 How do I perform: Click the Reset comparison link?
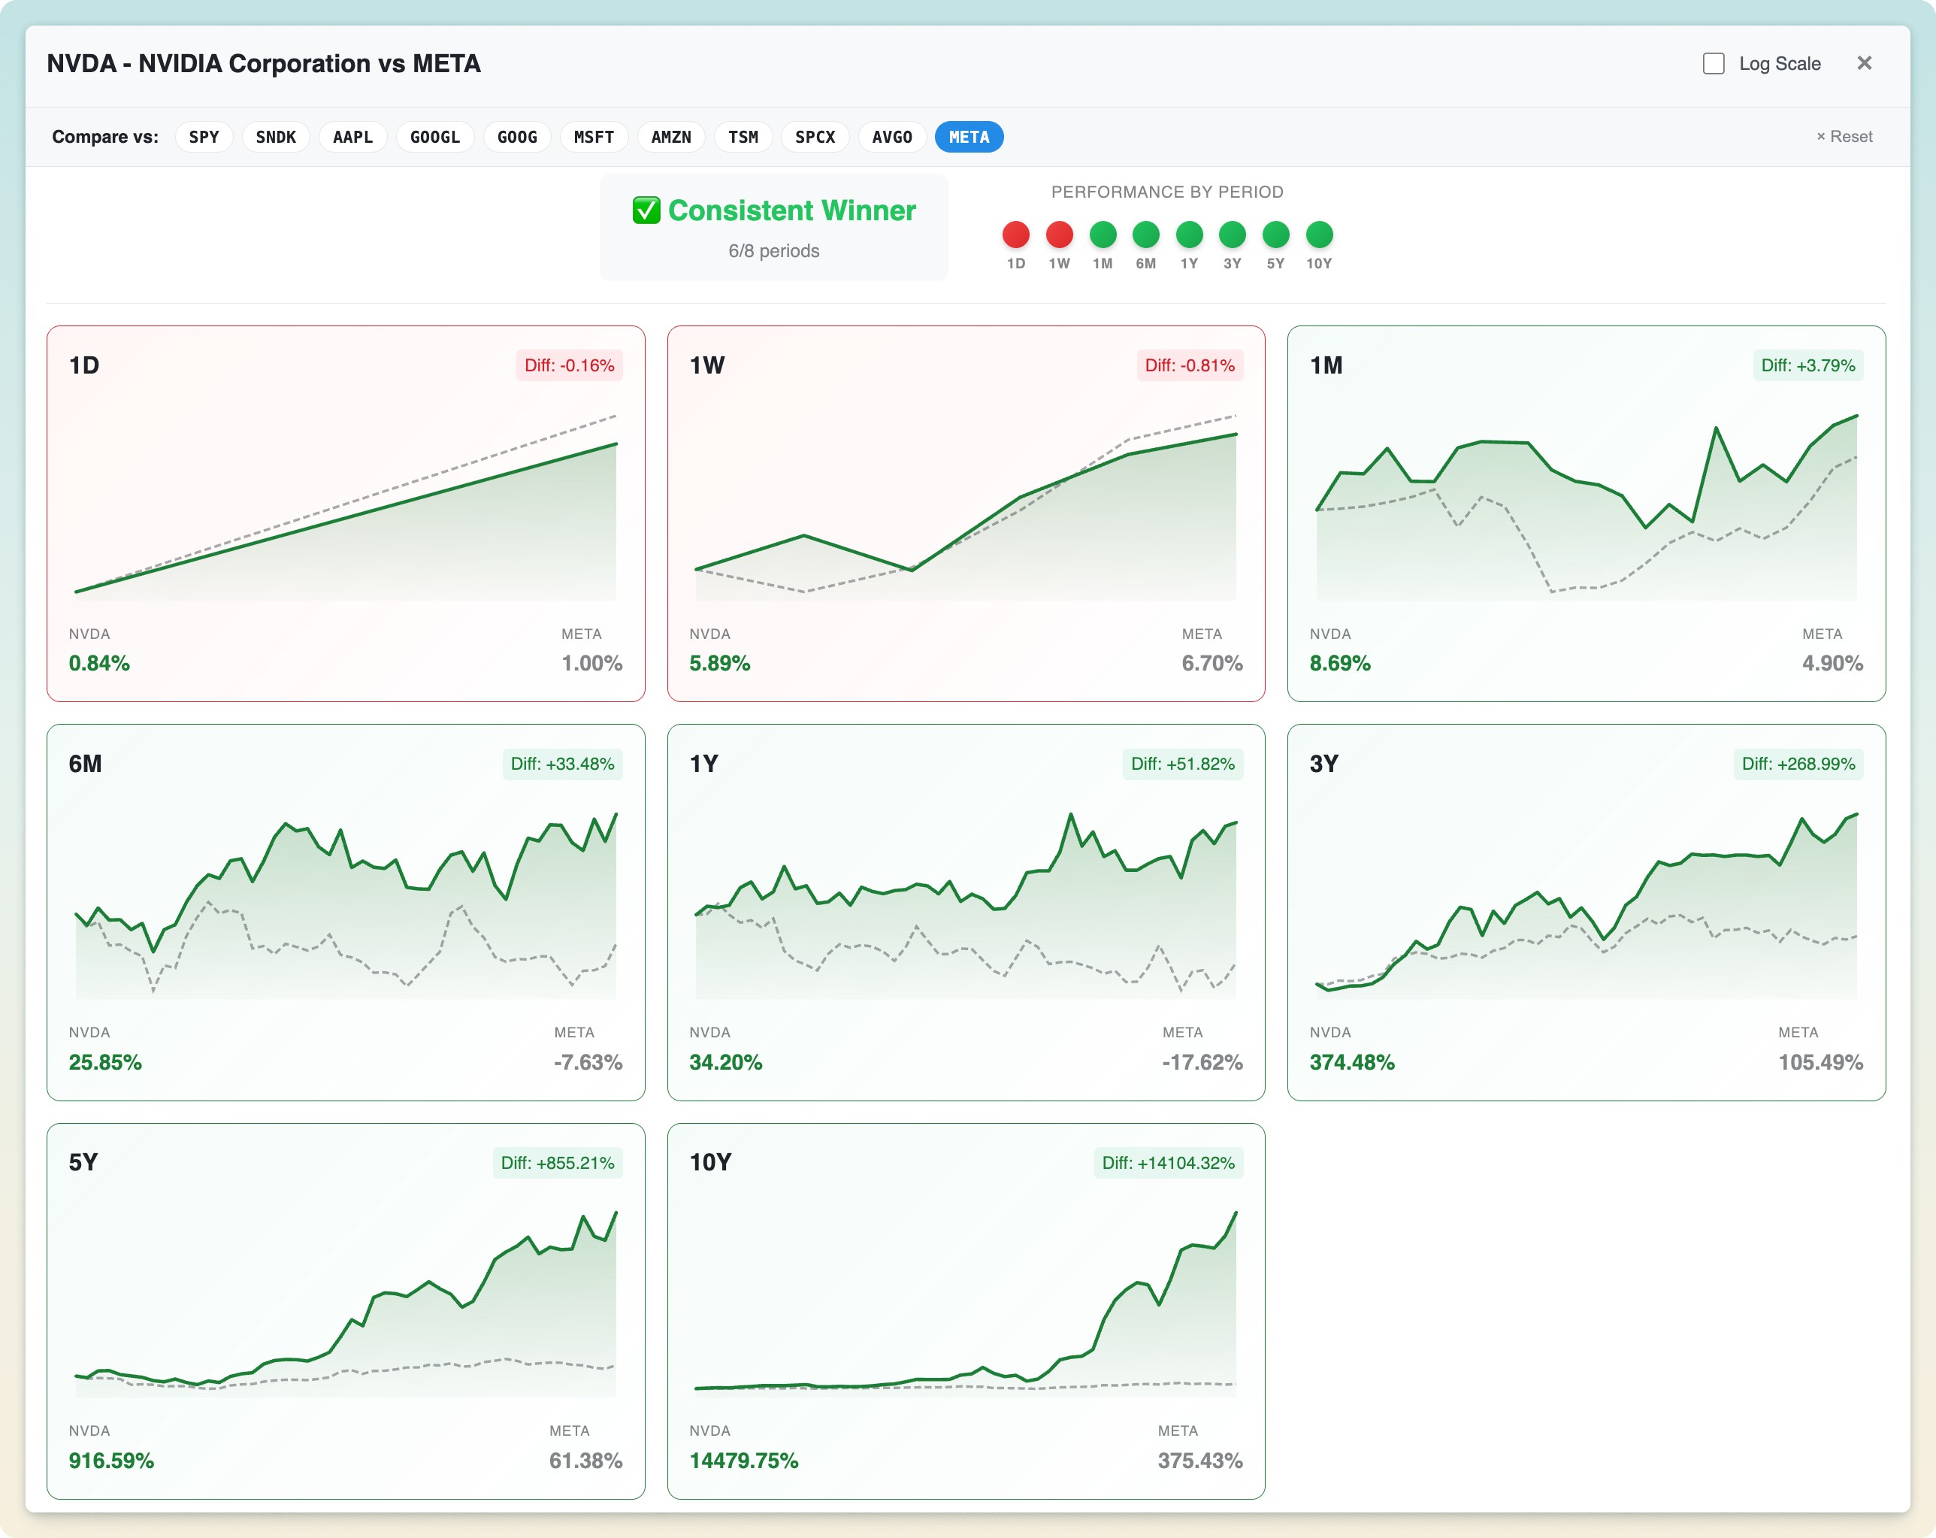click(1844, 137)
